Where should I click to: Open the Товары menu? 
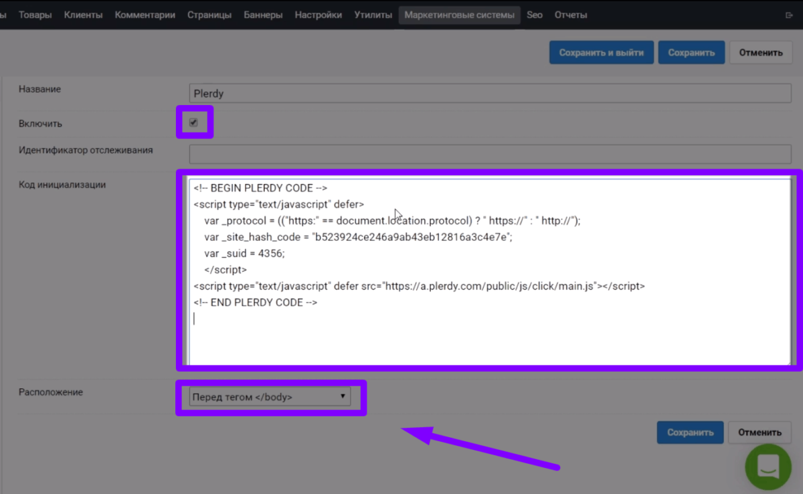click(35, 15)
